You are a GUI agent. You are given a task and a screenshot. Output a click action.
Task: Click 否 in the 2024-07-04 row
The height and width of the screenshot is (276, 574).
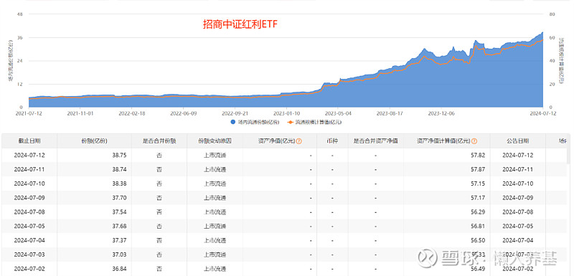(x=159, y=240)
